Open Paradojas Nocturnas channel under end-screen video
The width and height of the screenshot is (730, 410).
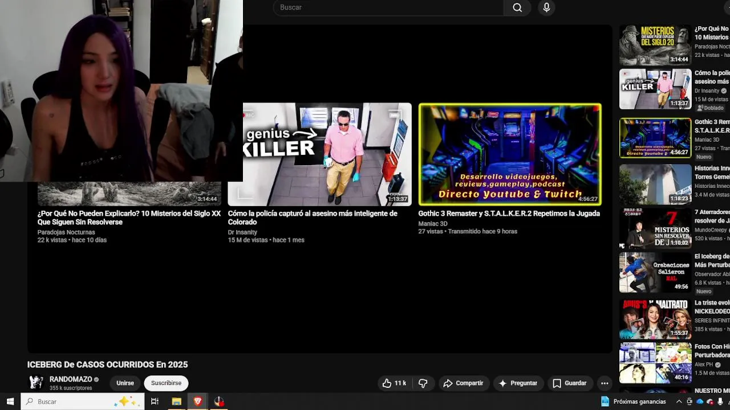tap(66, 232)
